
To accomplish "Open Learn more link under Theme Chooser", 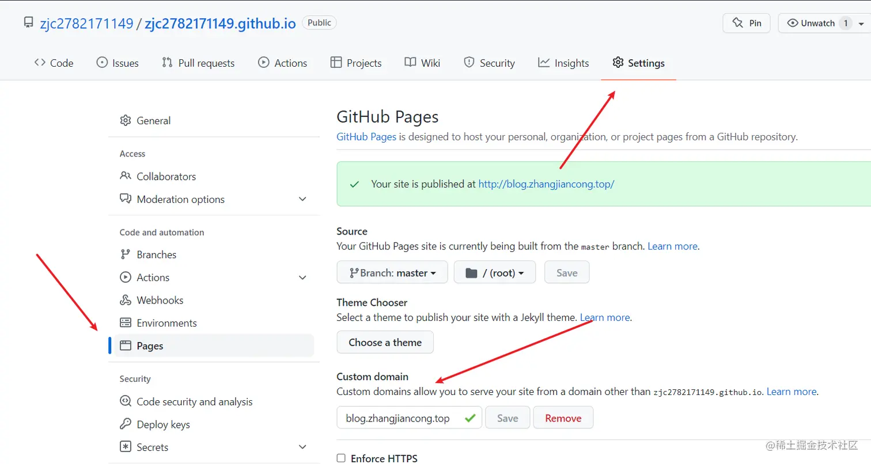I will tap(605, 317).
